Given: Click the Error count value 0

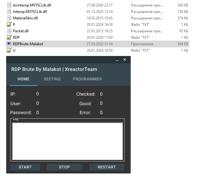Looking at the screenshot, I should [x=101, y=113].
